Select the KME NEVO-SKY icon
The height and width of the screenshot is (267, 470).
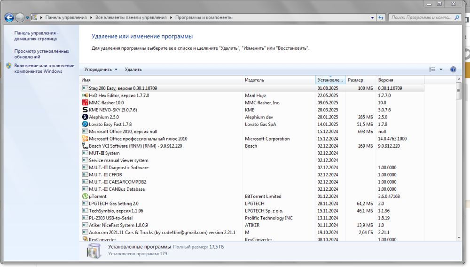(x=85, y=110)
